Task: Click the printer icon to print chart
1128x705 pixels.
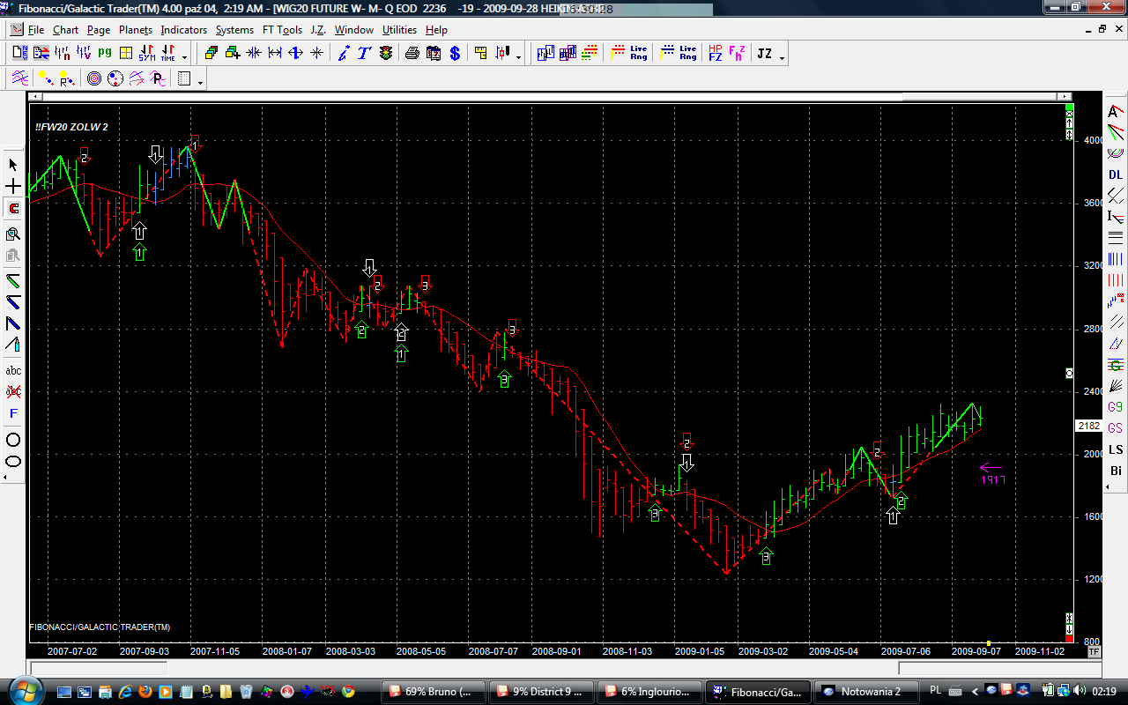Action: pyautogui.click(x=412, y=53)
